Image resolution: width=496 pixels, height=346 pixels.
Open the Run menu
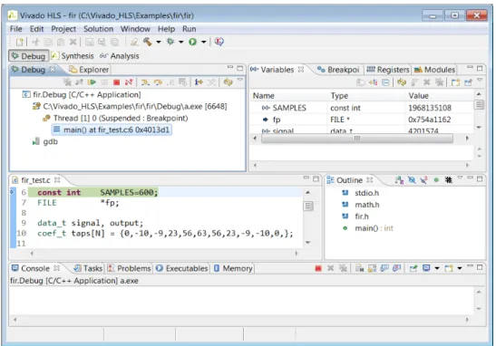(x=190, y=29)
